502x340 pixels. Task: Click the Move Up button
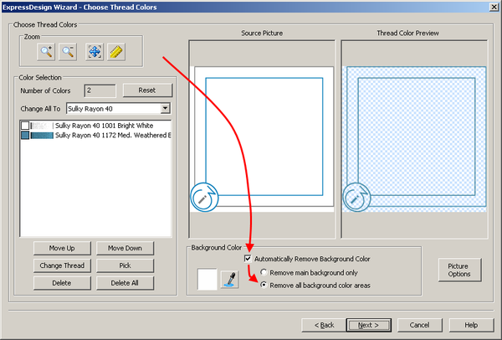coord(62,249)
